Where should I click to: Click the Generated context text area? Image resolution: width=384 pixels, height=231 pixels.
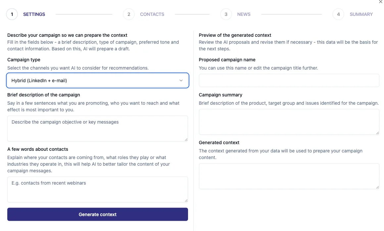(x=289, y=176)
